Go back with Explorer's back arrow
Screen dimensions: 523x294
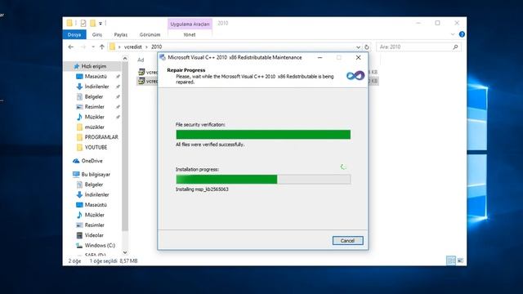pyautogui.click(x=71, y=47)
